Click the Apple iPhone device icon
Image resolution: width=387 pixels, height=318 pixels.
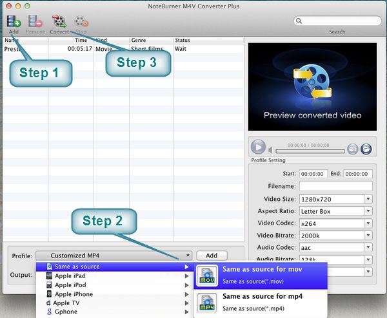50,294
